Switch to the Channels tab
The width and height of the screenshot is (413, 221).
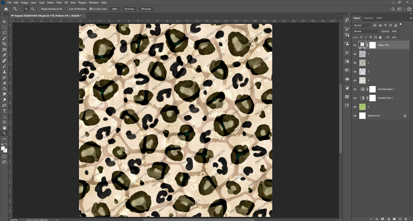point(368,18)
